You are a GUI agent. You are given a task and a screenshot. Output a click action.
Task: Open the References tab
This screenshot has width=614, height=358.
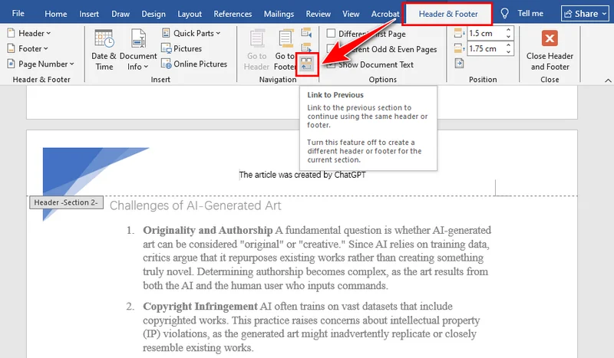point(233,14)
